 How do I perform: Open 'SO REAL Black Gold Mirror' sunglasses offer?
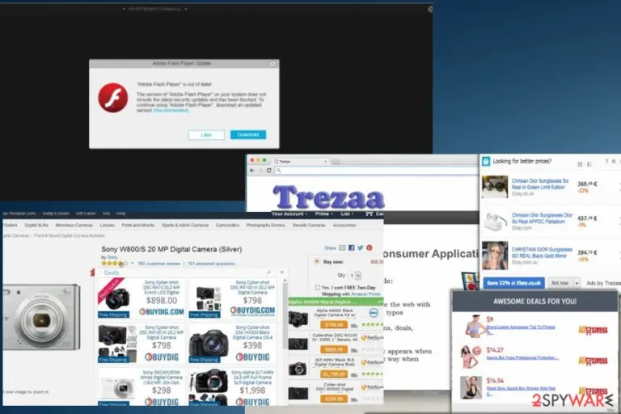pos(542,253)
